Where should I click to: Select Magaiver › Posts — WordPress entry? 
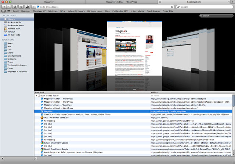pyautogui.click(x=133, y=105)
